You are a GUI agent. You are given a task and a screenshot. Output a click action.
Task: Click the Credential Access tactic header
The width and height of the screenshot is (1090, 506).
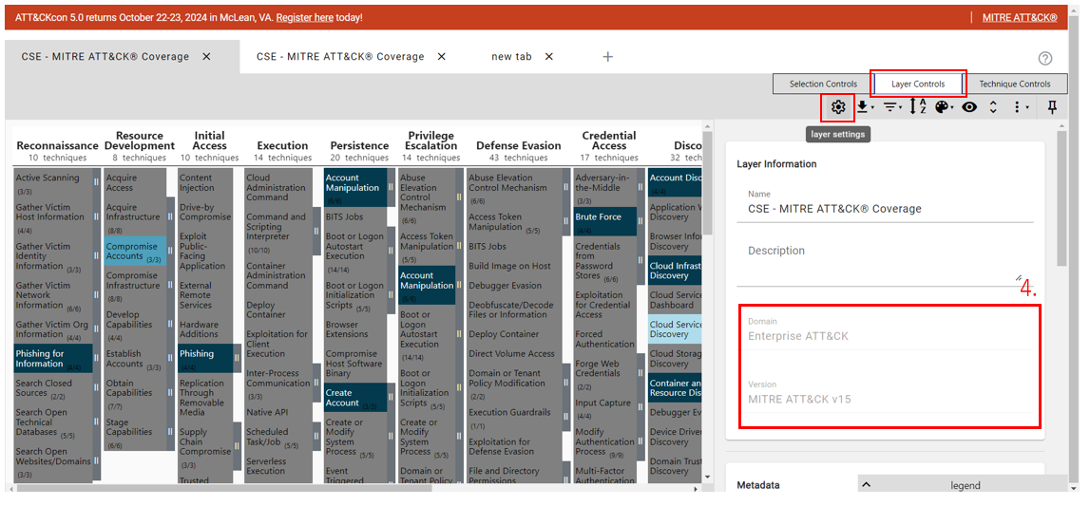point(609,141)
